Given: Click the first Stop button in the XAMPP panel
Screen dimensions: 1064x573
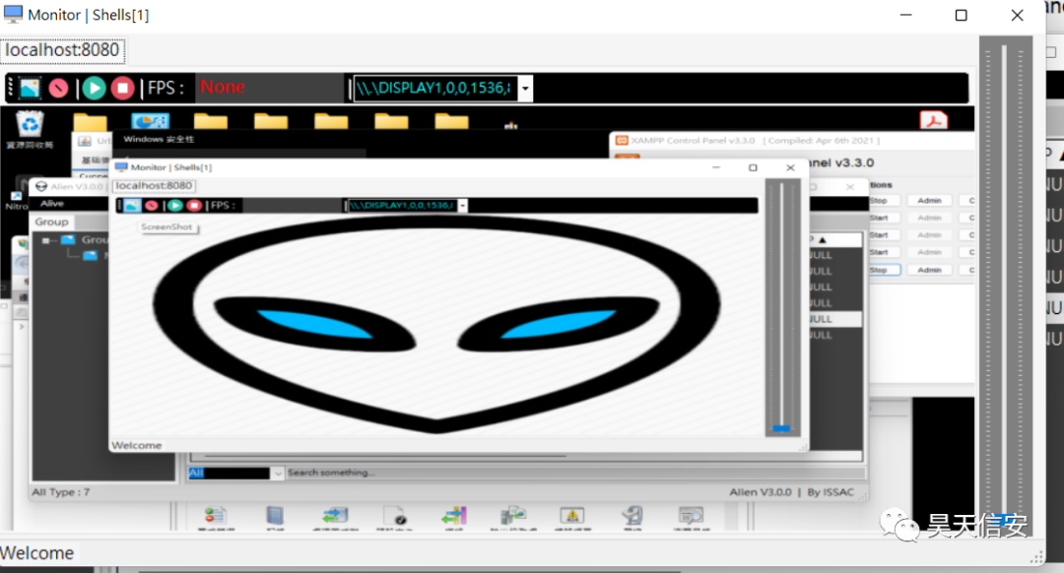Looking at the screenshot, I should (x=884, y=201).
